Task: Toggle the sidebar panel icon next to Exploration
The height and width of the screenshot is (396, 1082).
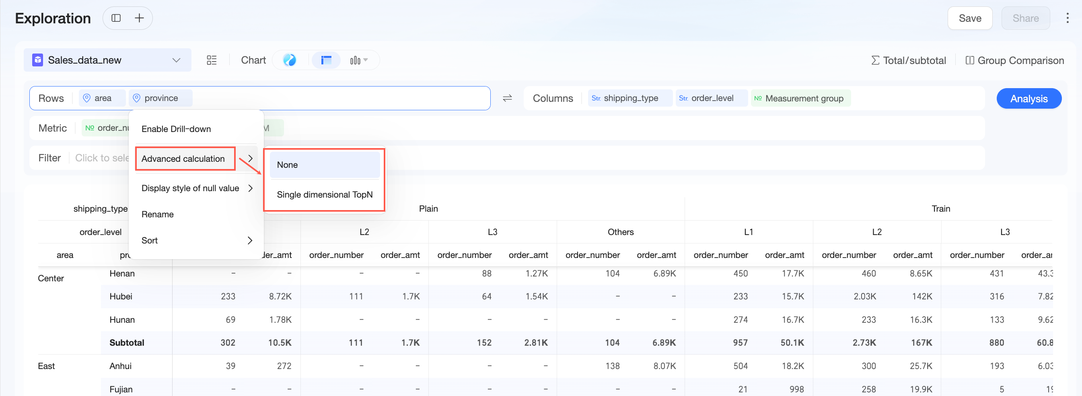Action: (x=116, y=18)
